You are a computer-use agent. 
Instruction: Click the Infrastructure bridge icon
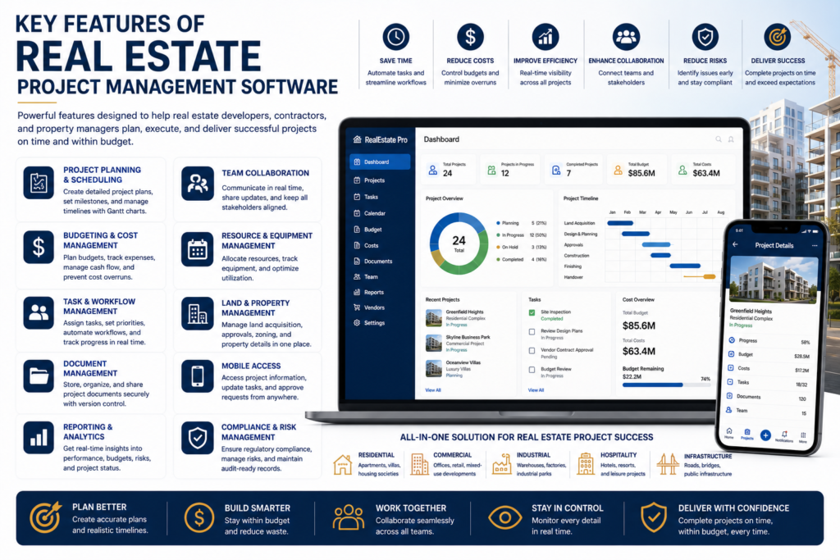click(x=668, y=464)
